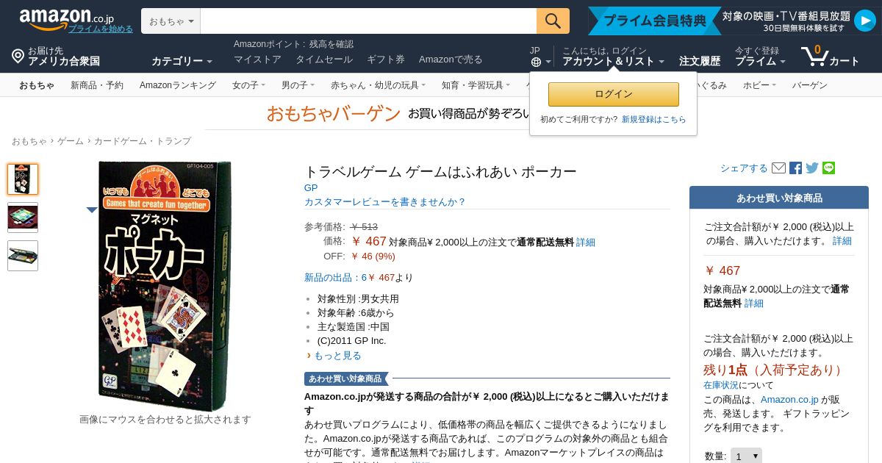Click the orange search magnifier button
Screen dimensions: 882x463
(x=553, y=21)
